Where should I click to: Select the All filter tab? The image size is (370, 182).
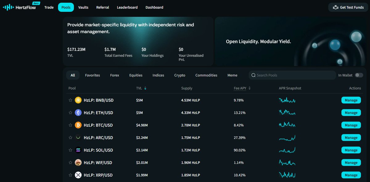click(73, 75)
